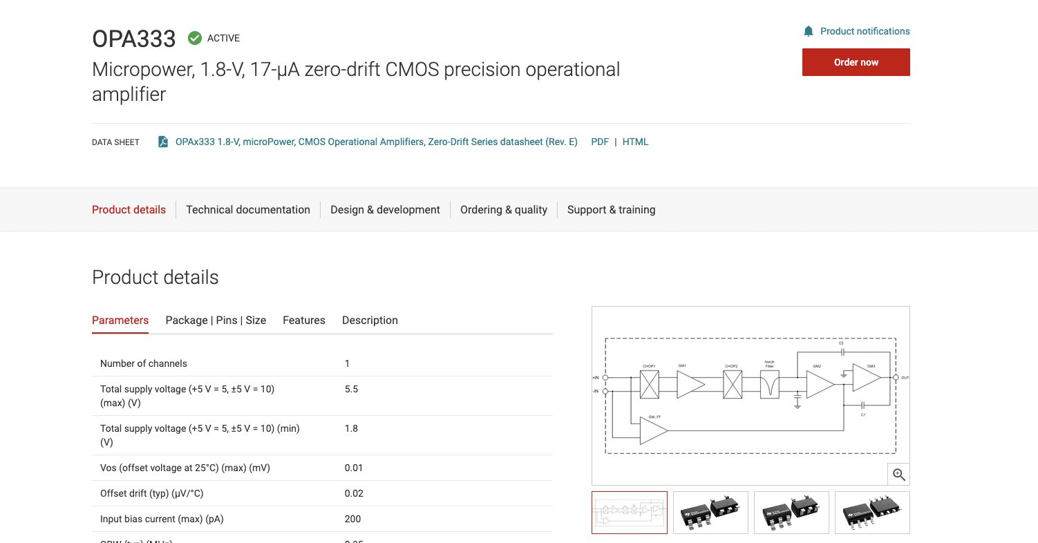Go to Technical documentation section
The width and height of the screenshot is (1038, 543).
click(x=248, y=210)
